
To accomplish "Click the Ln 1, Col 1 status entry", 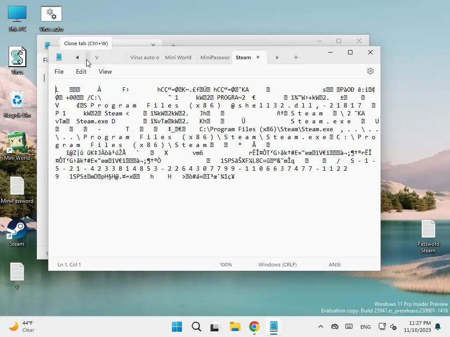I will [69, 265].
